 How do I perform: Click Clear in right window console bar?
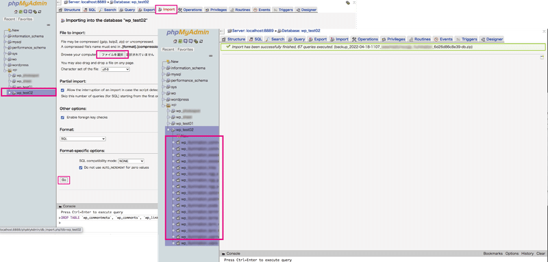coord(540,254)
